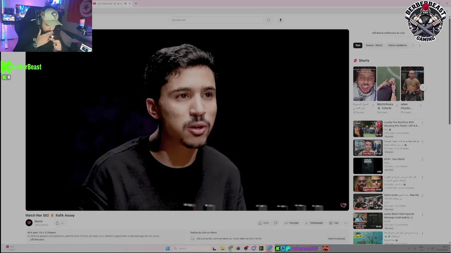Click the Rechercher search field
The height and width of the screenshot is (253, 451).
(216, 20)
